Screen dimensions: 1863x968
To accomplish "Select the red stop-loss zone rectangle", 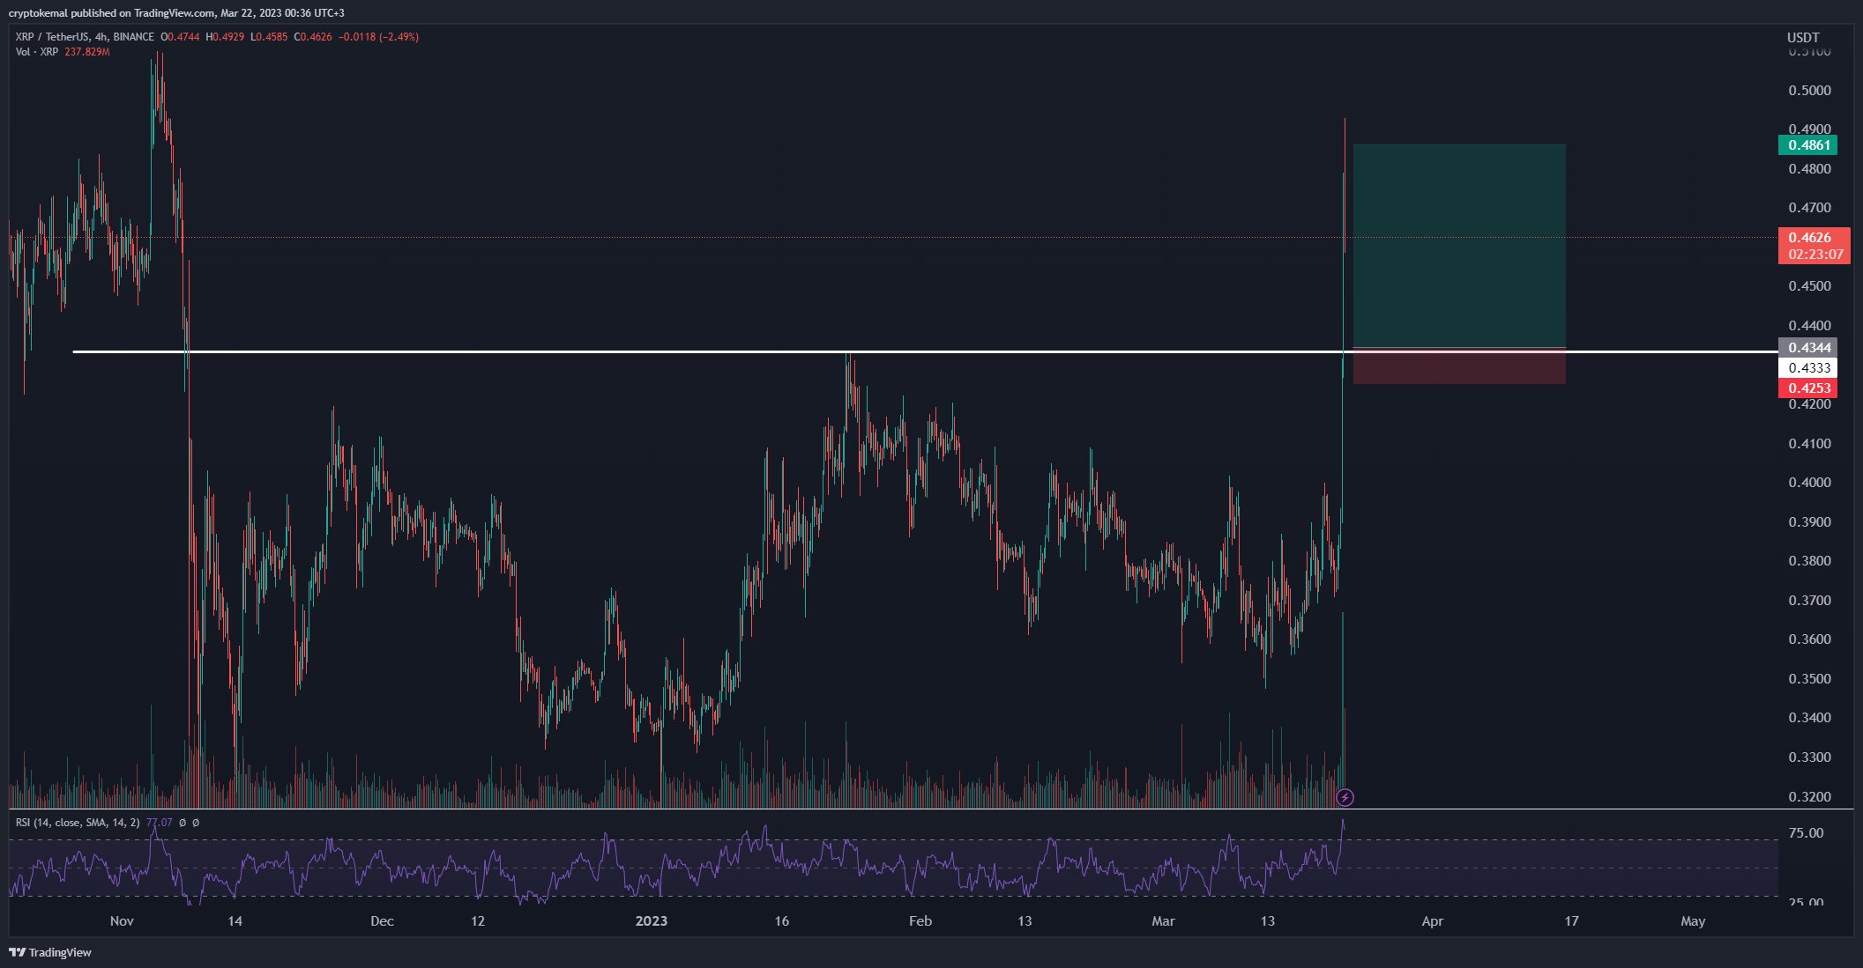I will click(x=1459, y=368).
